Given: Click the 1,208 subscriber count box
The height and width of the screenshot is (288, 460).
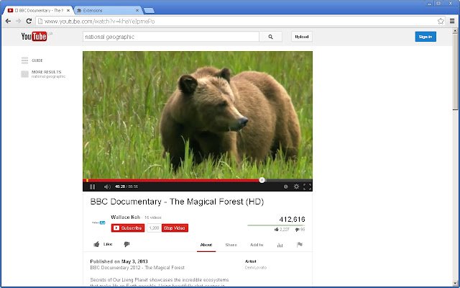Looking at the screenshot, I should (154, 228).
